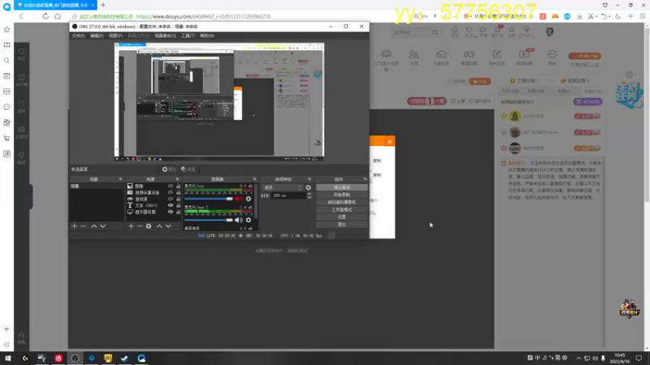Open the user avatar in the Douyu header
Image resolution: width=650 pixels, height=365 pixels.
tap(550, 32)
